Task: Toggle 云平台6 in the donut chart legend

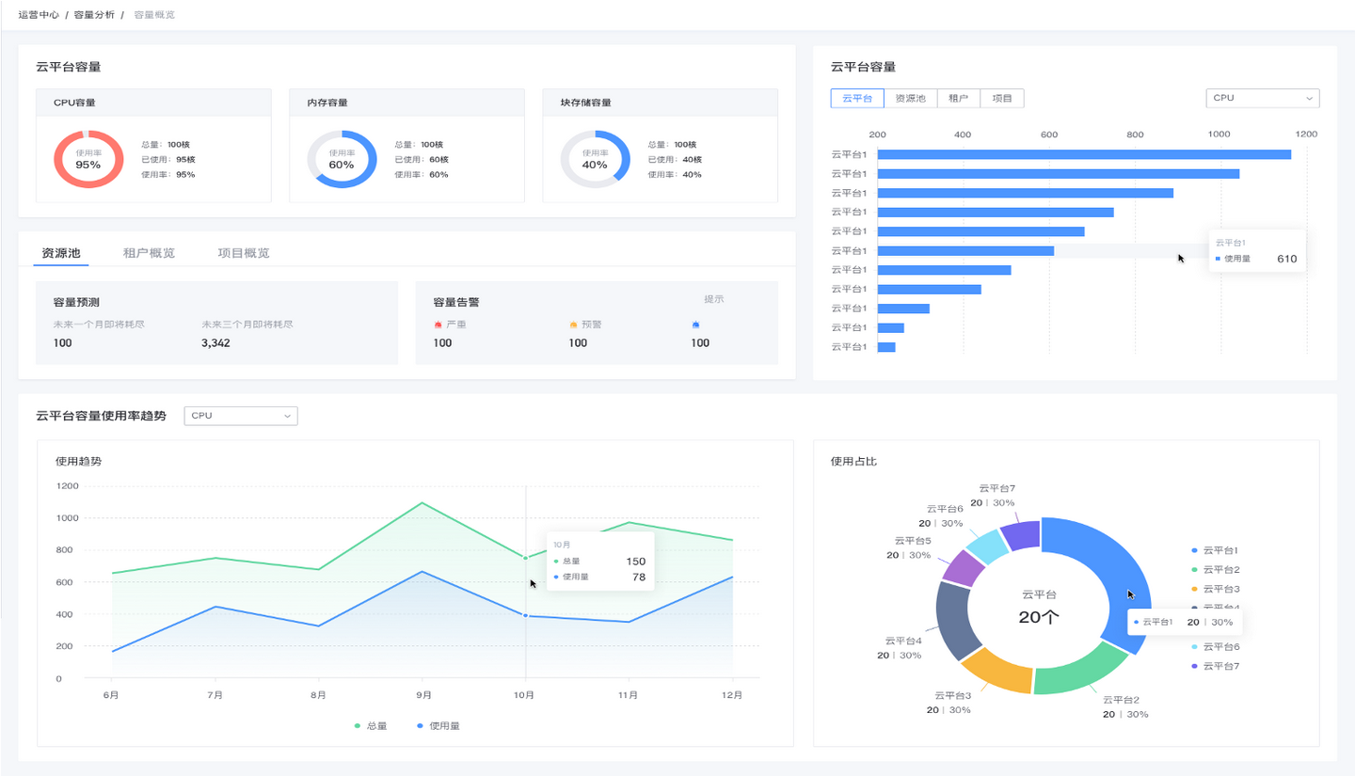Action: pyautogui.click(x=1215, y=647)
